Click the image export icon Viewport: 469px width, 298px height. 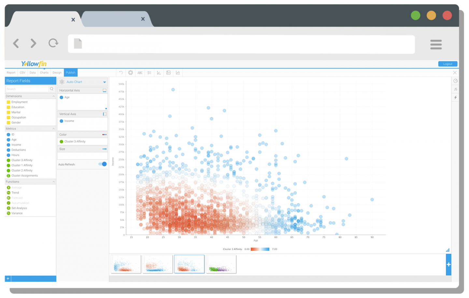coord(168,72)
